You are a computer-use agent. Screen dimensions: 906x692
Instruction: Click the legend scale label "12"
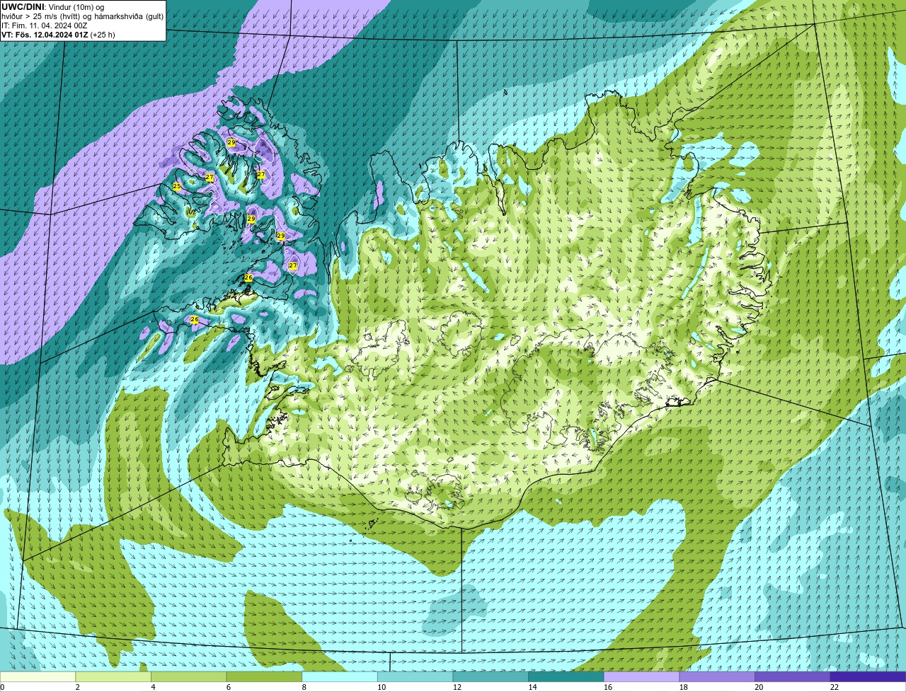[457, 687]
